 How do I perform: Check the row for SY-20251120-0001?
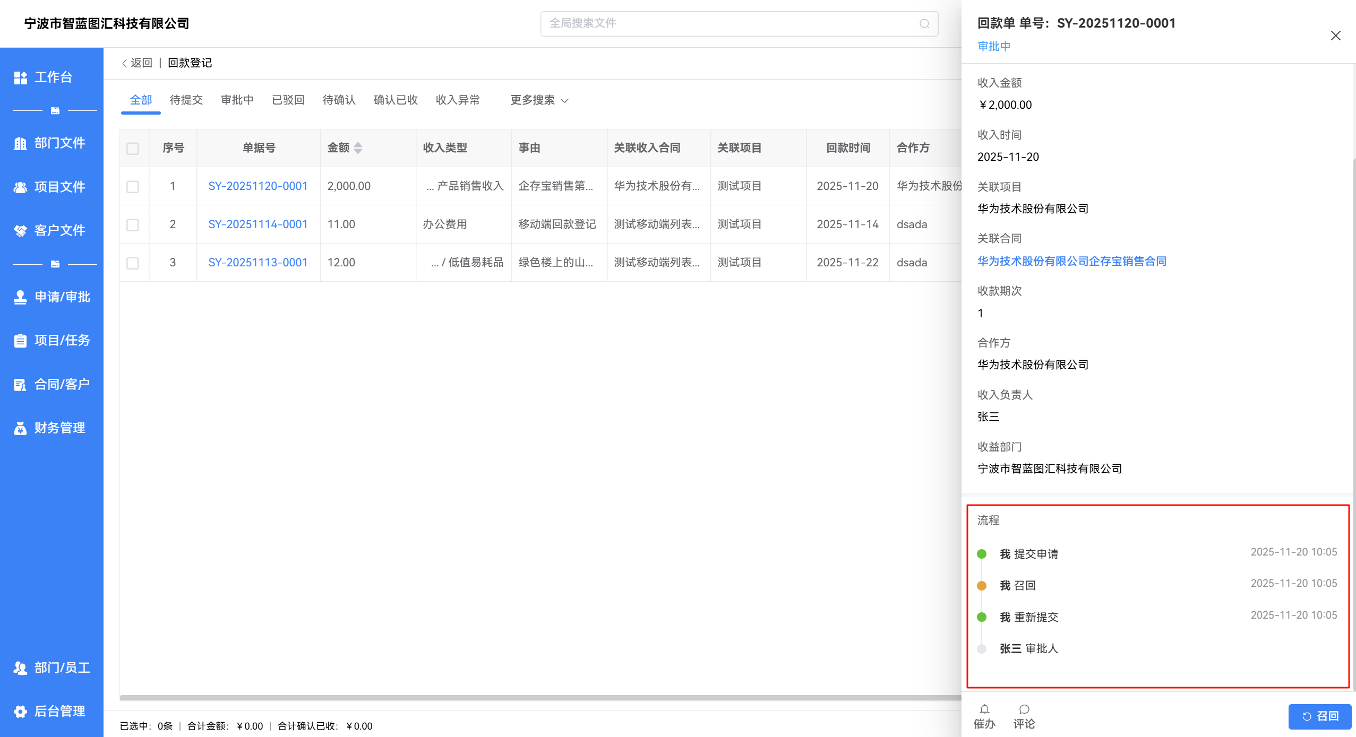point(133,187)
